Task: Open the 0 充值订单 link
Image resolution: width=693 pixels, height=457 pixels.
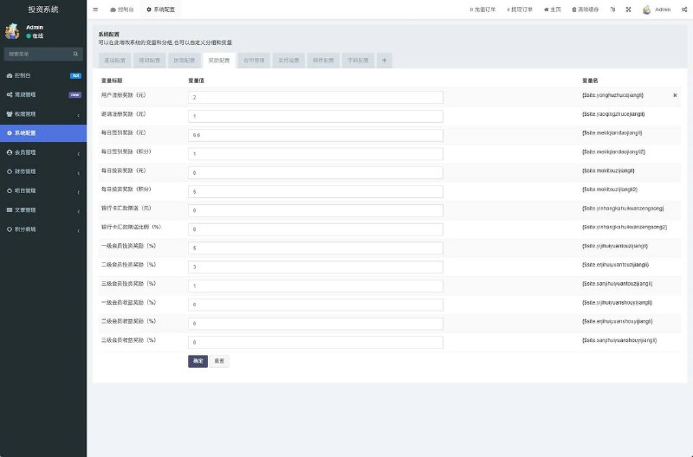Action: coord(483,10)
